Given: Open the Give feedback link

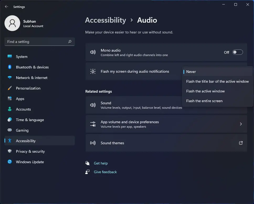Looking at the screenshot, I should [x=105, y=172].
